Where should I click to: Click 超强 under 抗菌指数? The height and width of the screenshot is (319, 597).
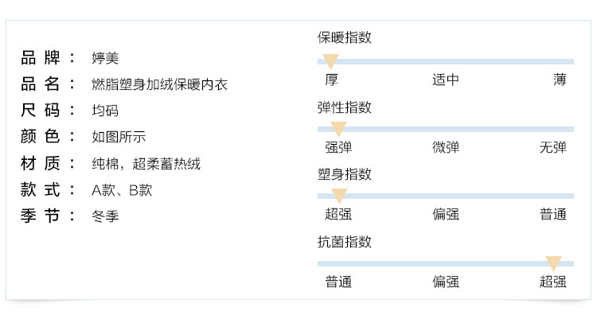pyautogui.click(x=553, y=282)
